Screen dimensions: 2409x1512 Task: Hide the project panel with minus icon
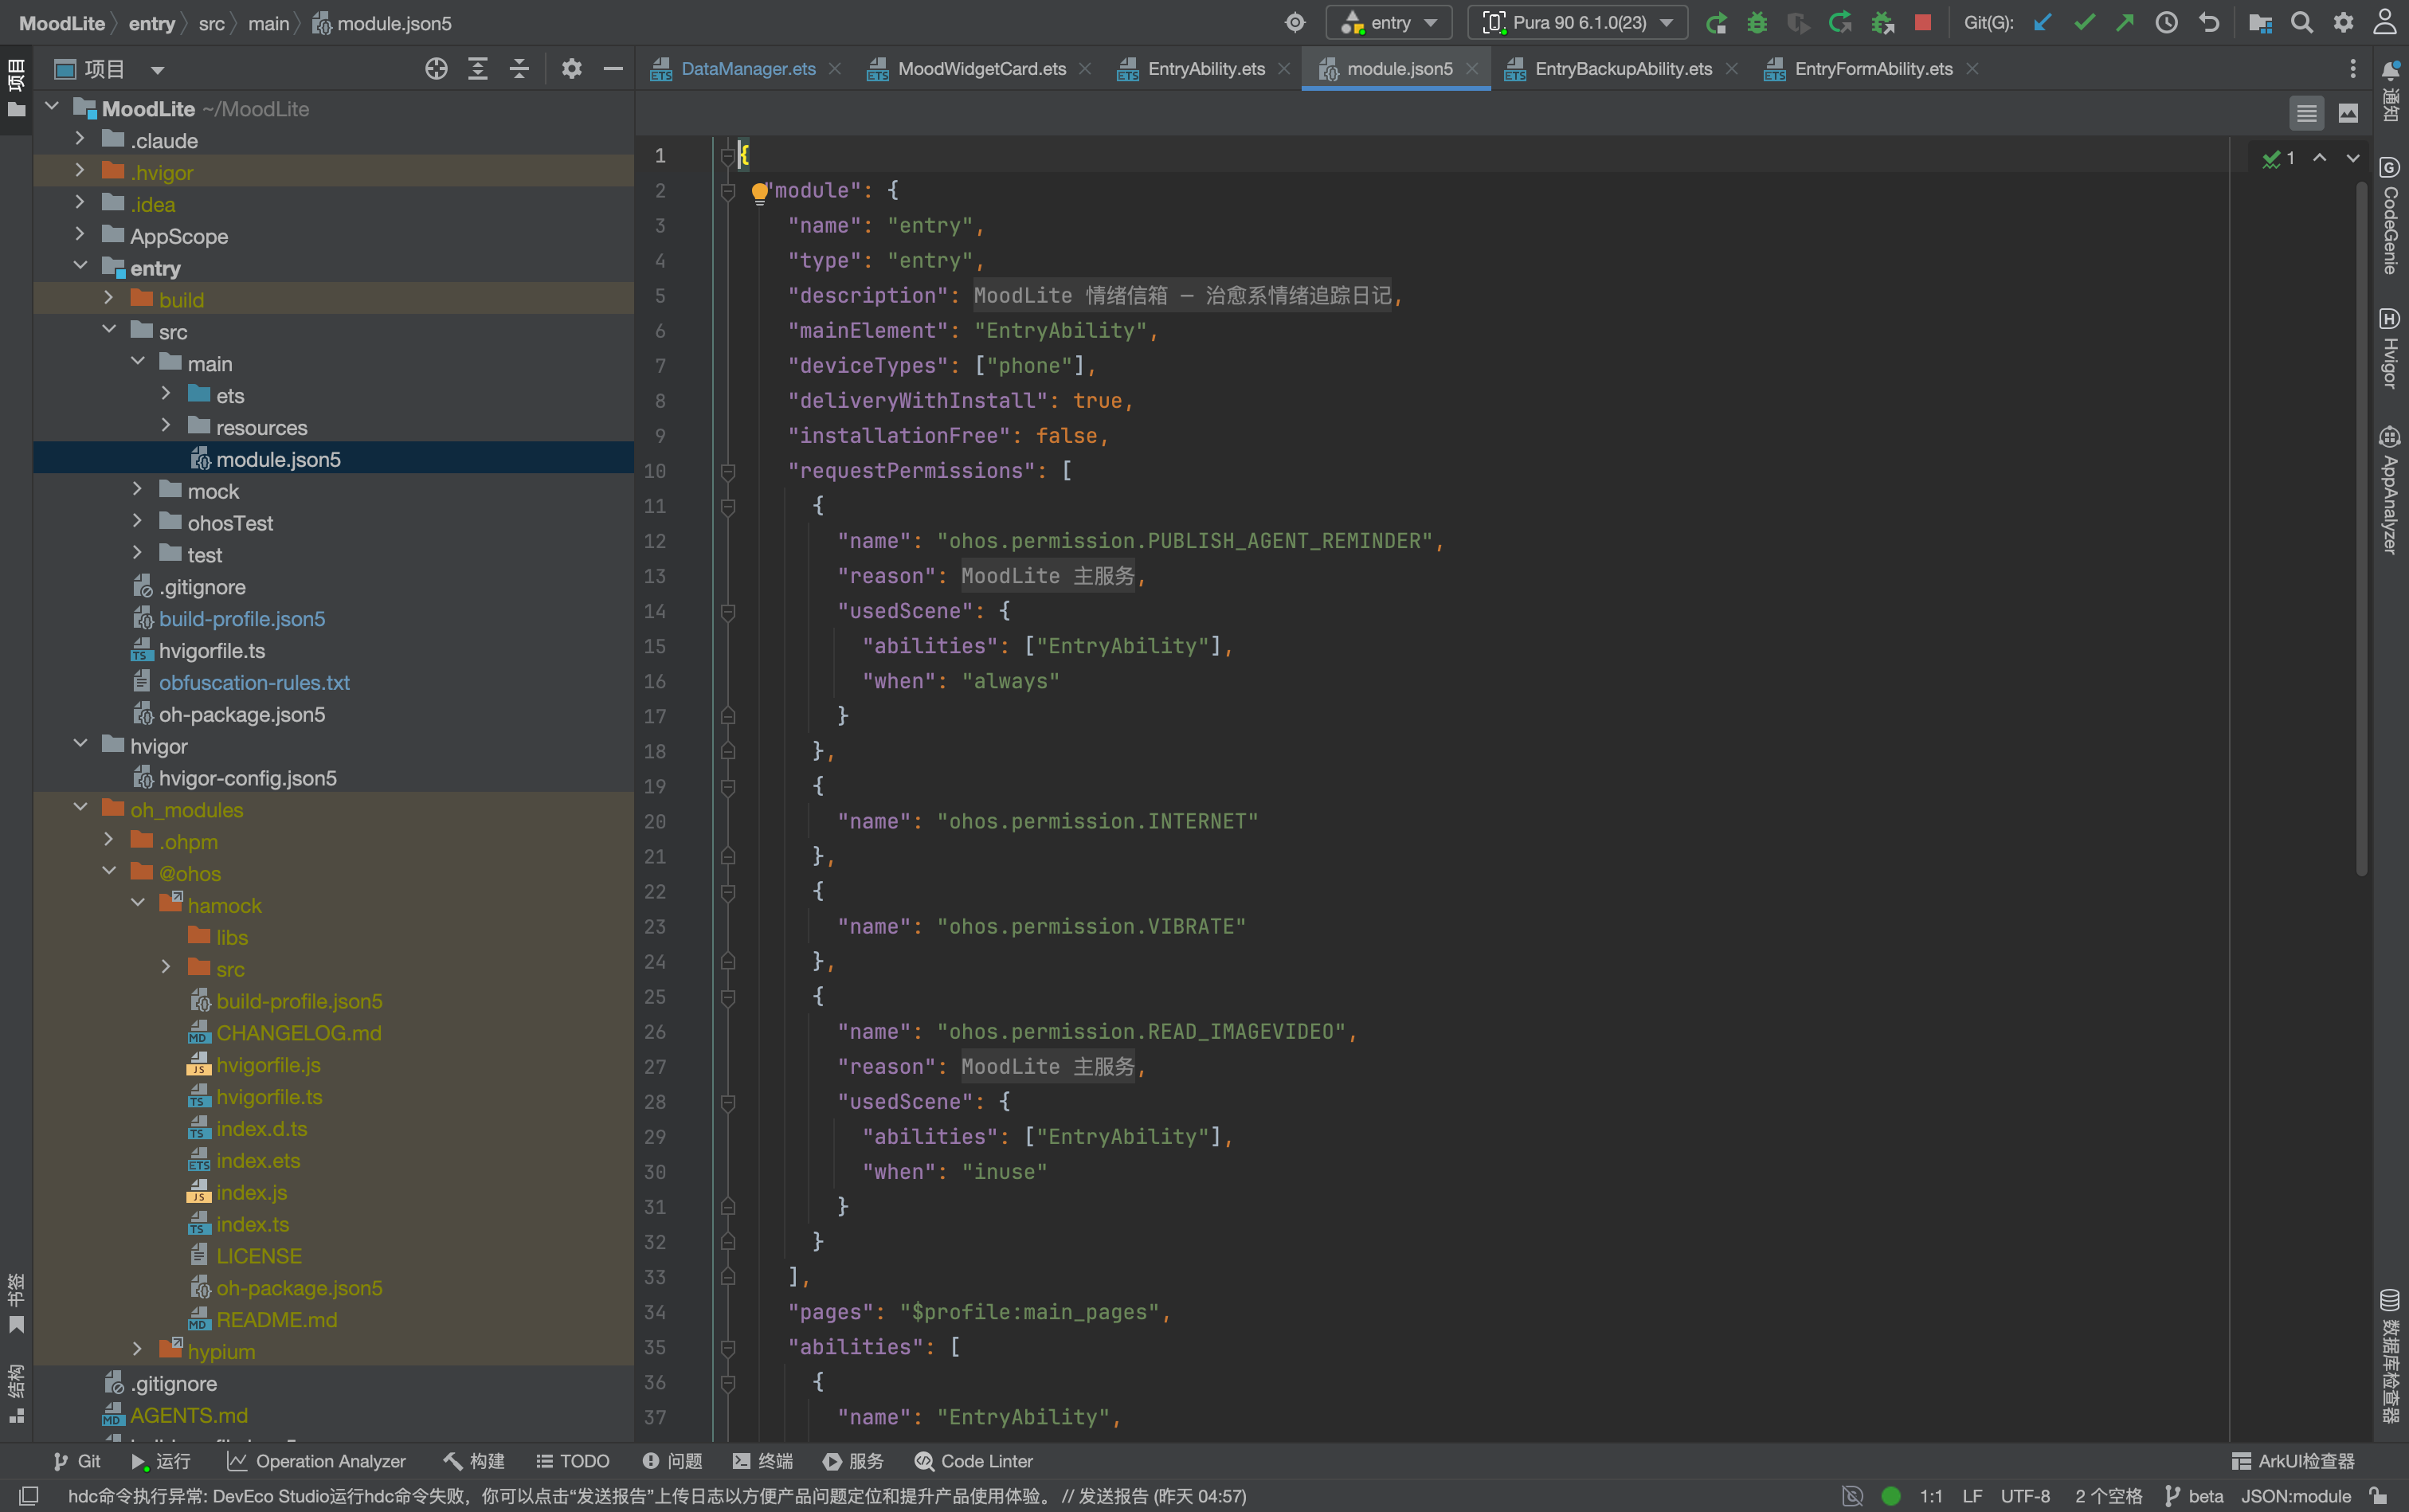pos(613,69)
